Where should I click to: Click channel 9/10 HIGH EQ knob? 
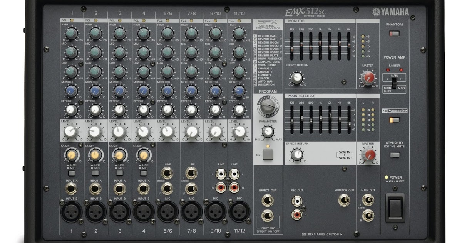pyautogui.click(x=215, y=34)
